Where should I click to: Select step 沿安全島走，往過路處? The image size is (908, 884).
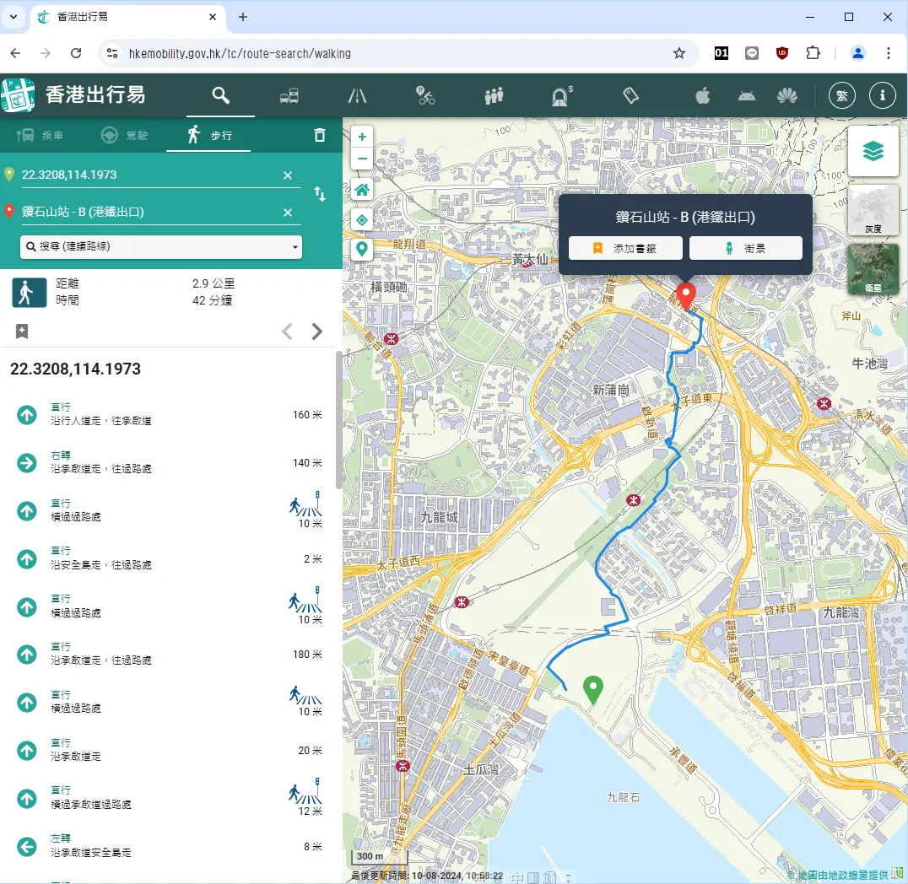(x=168, y=558)
